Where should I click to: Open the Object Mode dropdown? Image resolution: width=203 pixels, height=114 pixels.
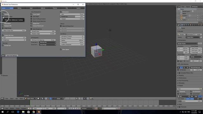click(x=30, y=98)
